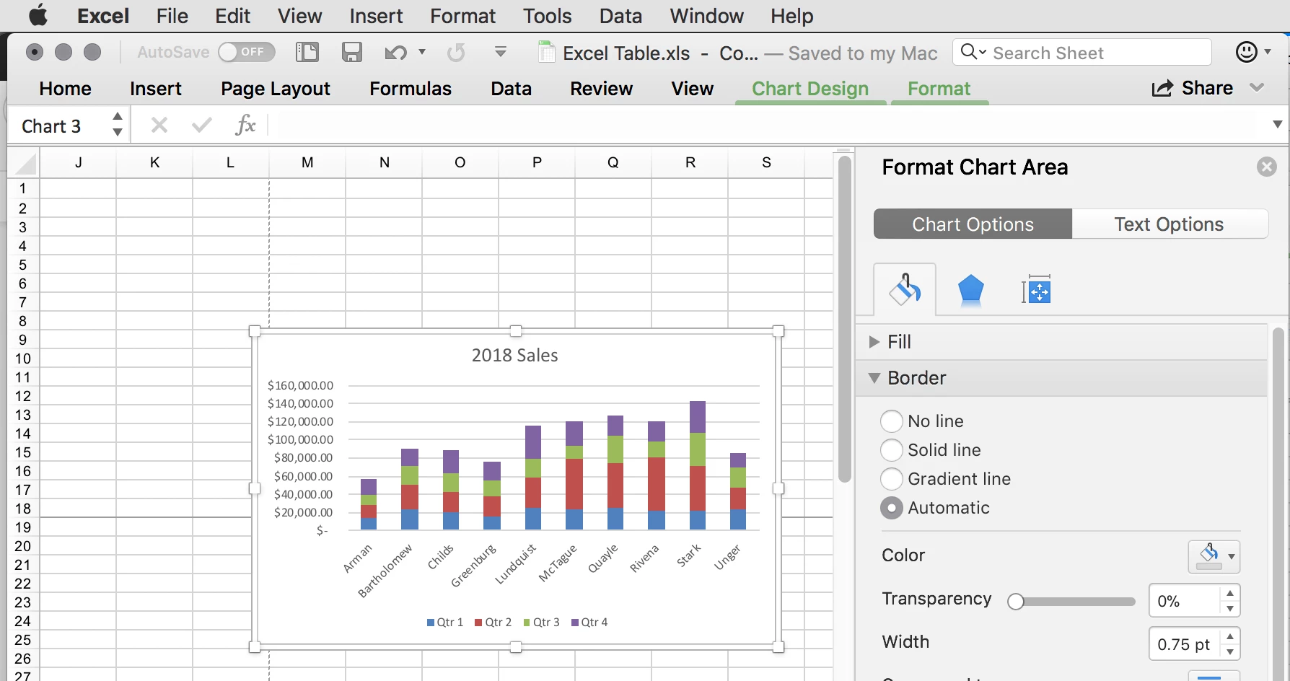Click the Redo arrow icon
This screenshot has height=681, width=1290.
pyautogui.click(x=456, y=53)
